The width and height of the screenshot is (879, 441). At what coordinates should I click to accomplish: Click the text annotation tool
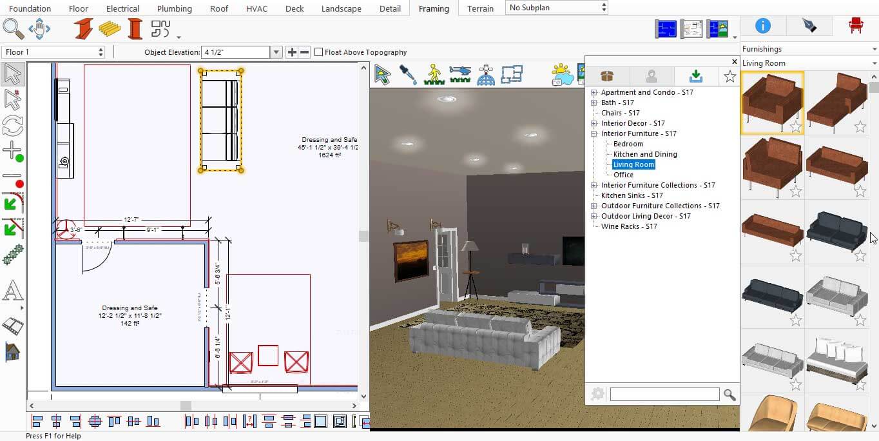[x=13, y=291]
